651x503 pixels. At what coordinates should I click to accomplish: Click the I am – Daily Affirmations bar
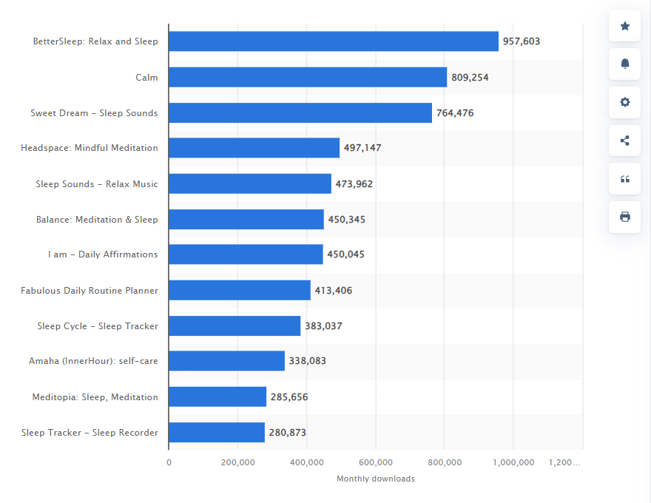tap(246, 254)
